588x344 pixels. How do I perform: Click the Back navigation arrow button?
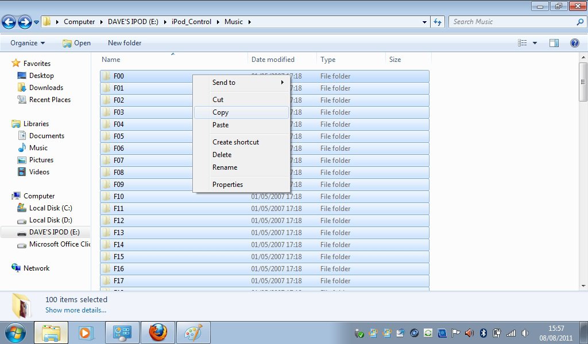9,22
